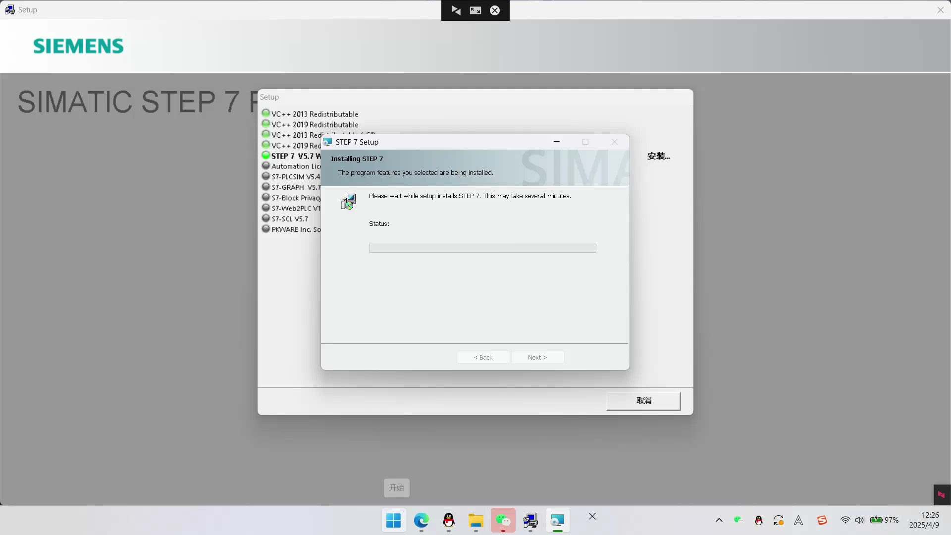Click the red flag icon at right edge

pyautogui.click(x=942, y=494)
